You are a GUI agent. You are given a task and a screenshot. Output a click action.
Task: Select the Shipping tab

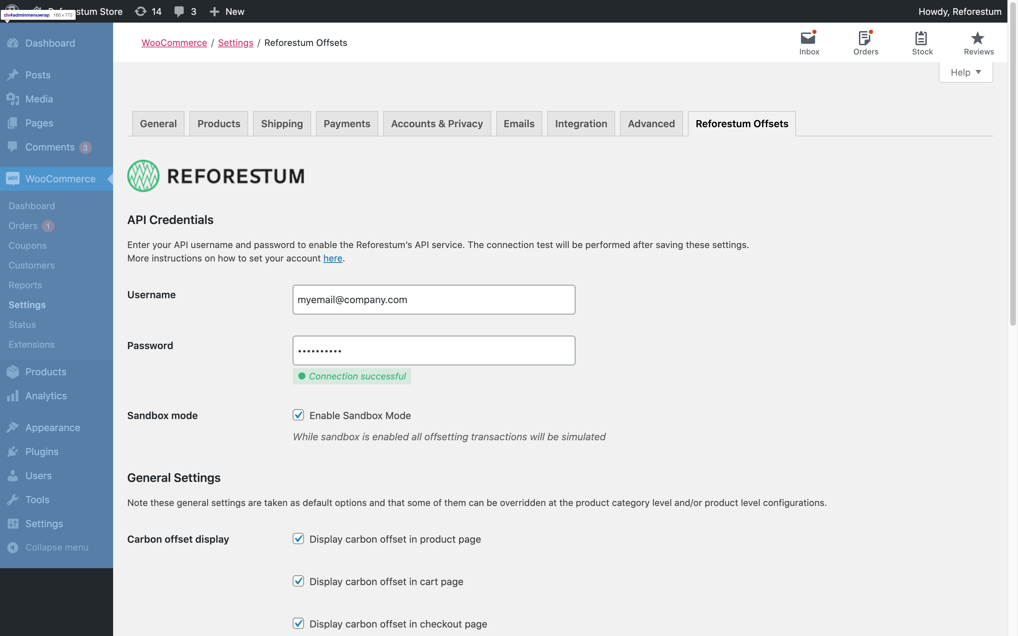tap(281, 123)
